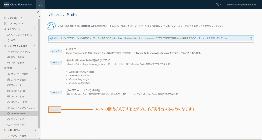Open the help question mark menu
The image size is (262, 140).
click(x=218, y=5)
